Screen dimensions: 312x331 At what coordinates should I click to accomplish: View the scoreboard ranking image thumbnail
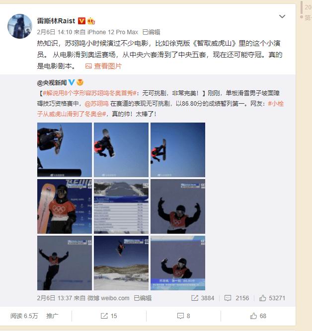[x=121, y=206]
